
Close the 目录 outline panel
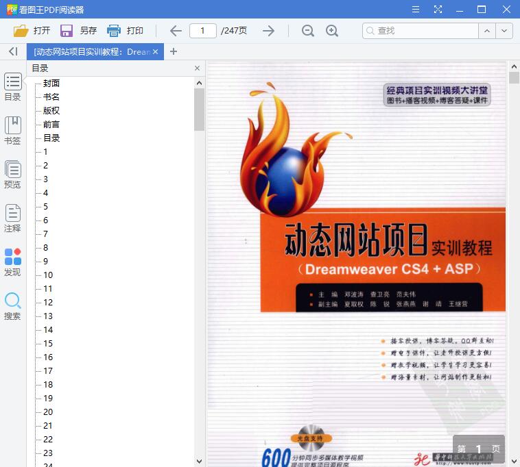coord(197,68)
